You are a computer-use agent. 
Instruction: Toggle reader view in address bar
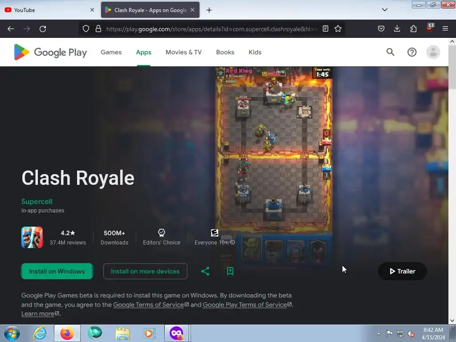tap(326, 29)
